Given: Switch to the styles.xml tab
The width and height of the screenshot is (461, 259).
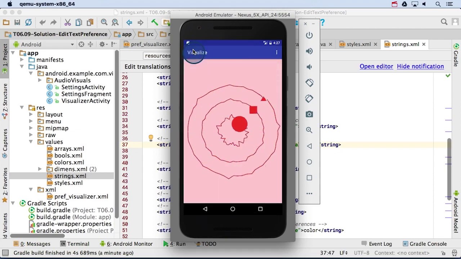Looking at the screenshot, I should tap(358, 44).
